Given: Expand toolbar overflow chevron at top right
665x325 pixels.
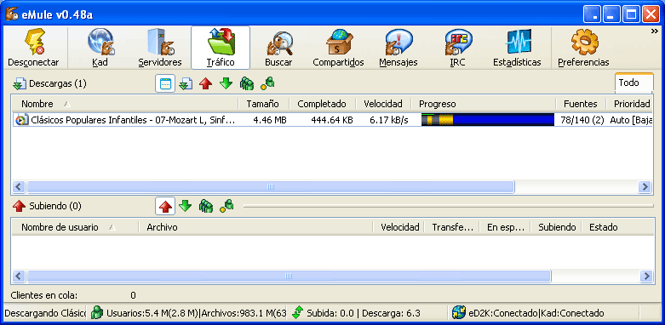Looking at the screenshot, I should (655, 31).
